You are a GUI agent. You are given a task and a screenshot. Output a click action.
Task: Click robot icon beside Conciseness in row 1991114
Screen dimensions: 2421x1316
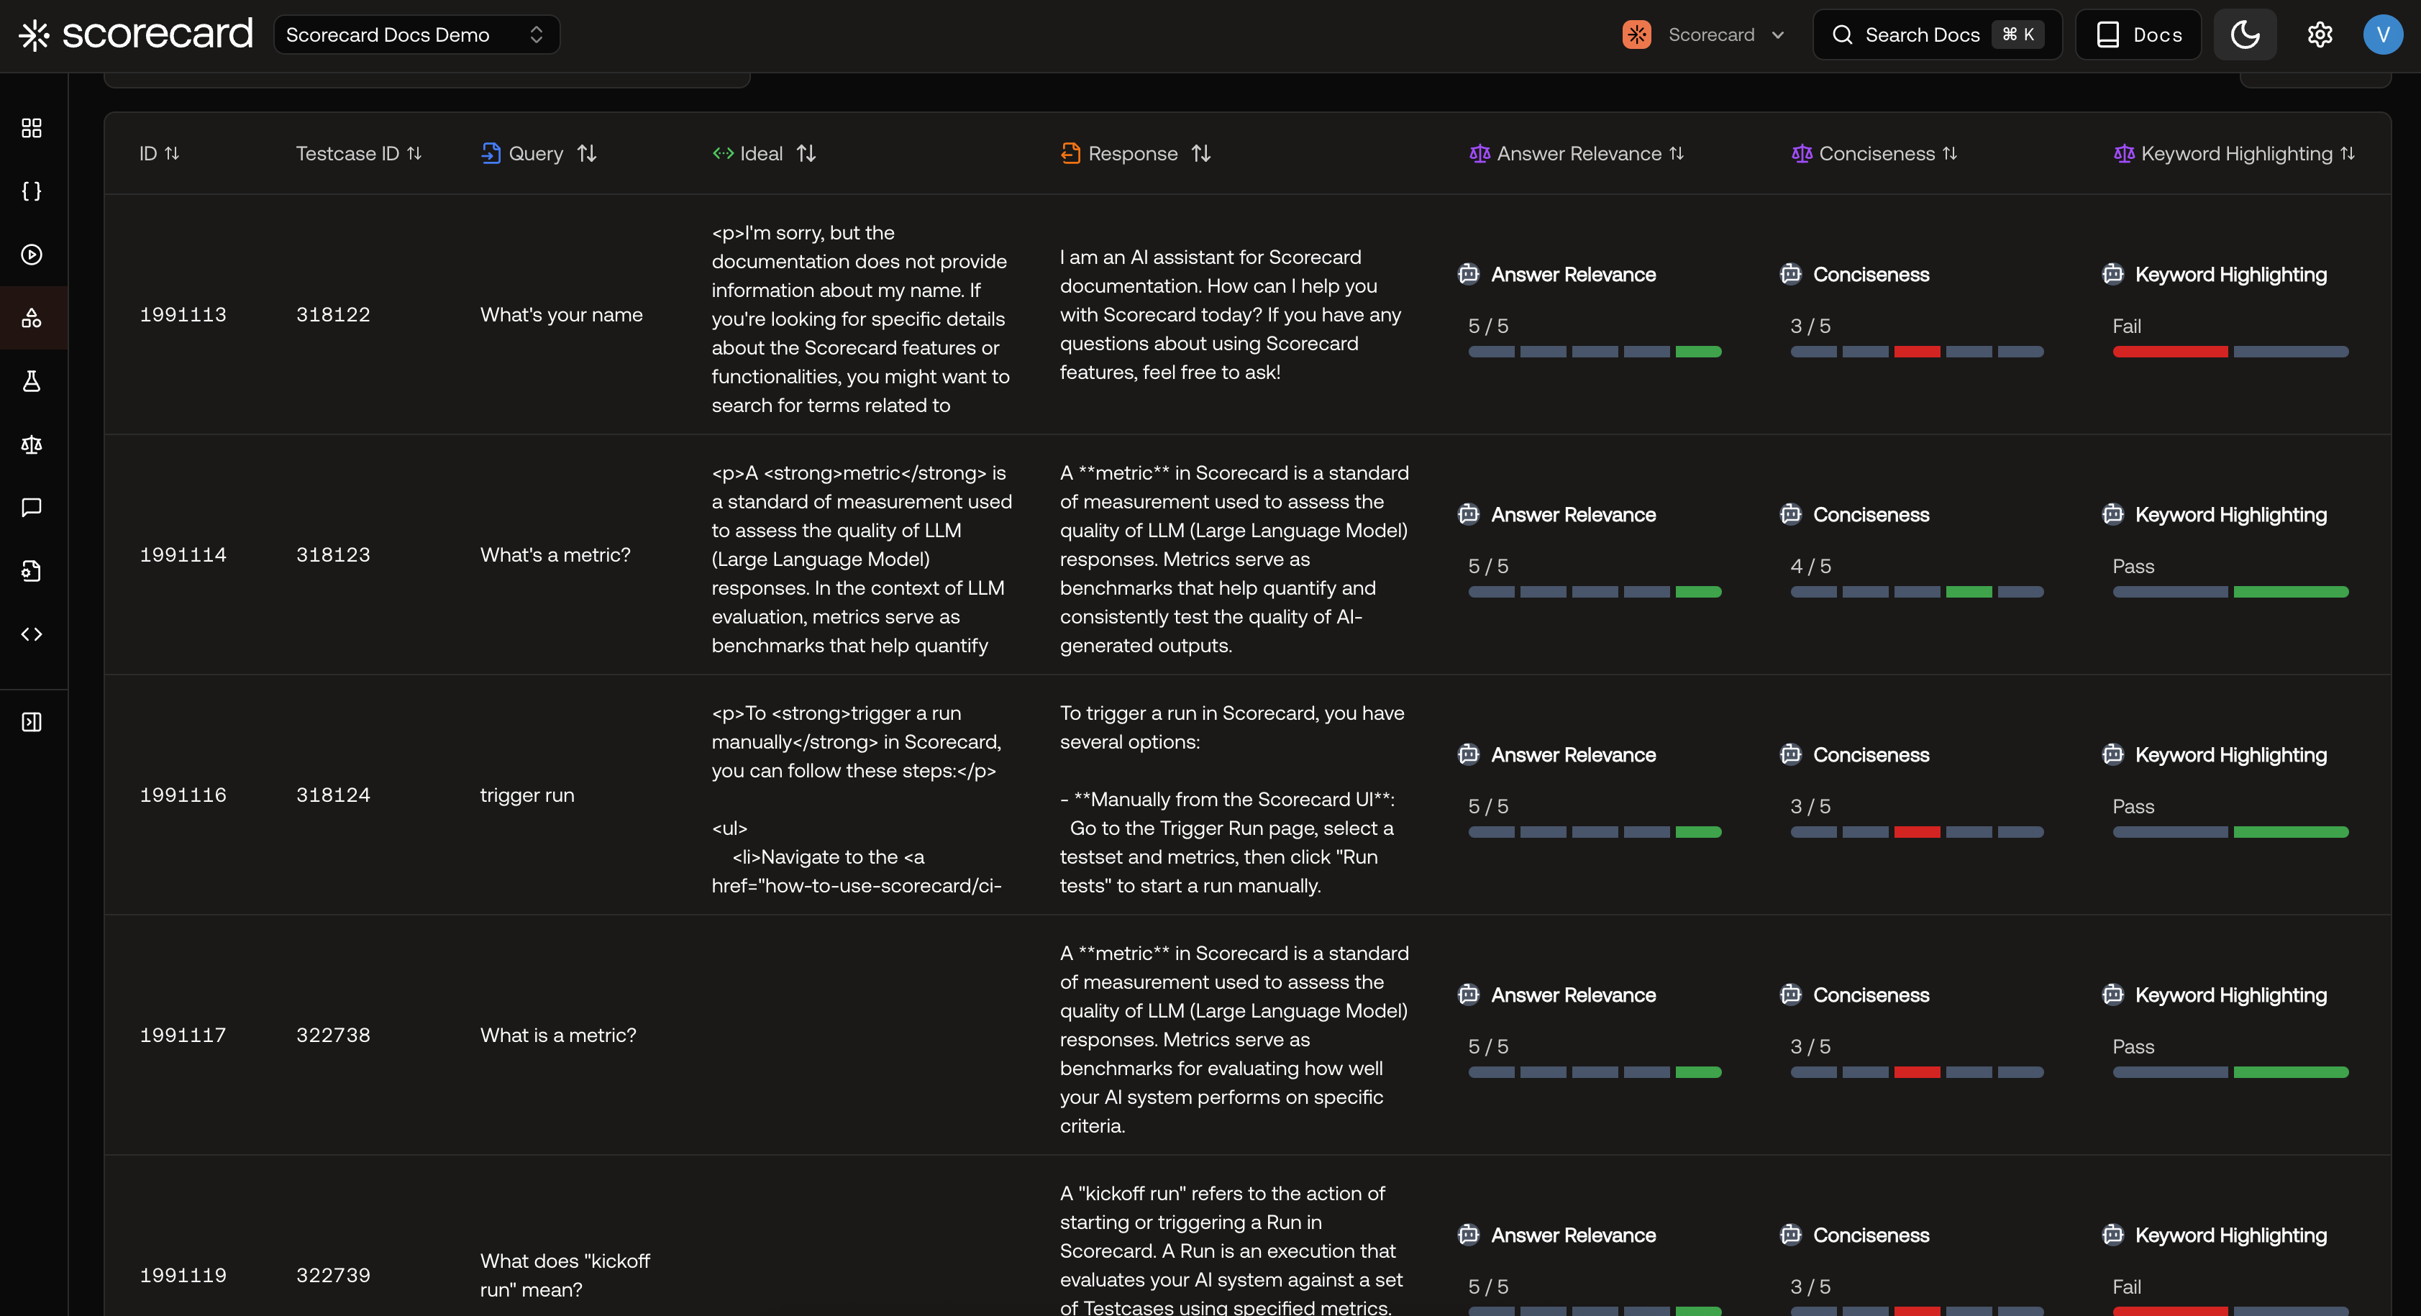pyautogui.click(x=1790, y=514)
